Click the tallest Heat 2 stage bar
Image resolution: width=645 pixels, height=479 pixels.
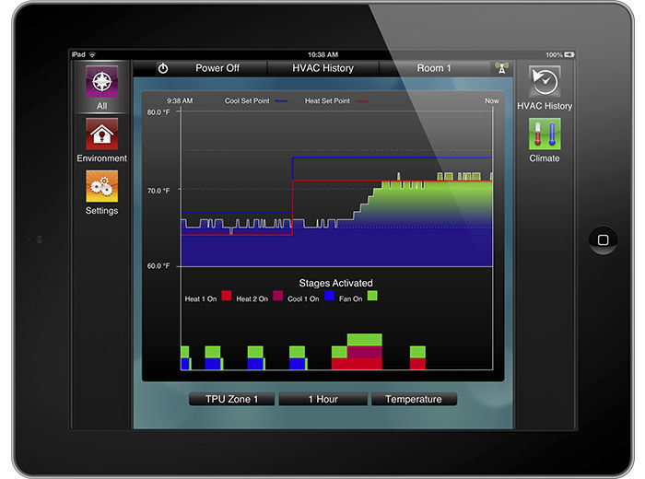click(365, 353)
